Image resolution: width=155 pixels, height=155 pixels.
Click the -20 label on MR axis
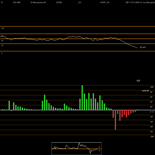(151, 117)
